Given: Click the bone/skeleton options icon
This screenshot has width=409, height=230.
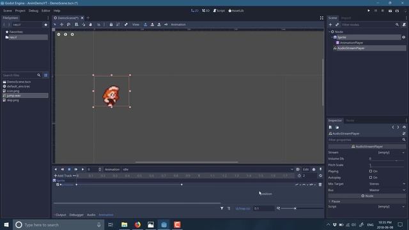Looking at the screenshot, I should [126, 24].
